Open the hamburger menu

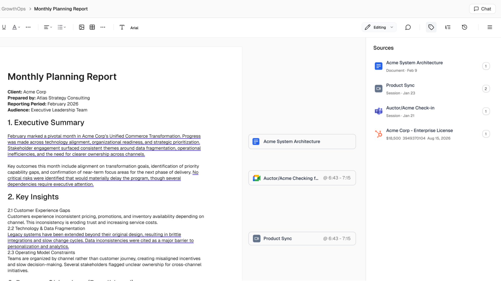click(x=490, y=27)
